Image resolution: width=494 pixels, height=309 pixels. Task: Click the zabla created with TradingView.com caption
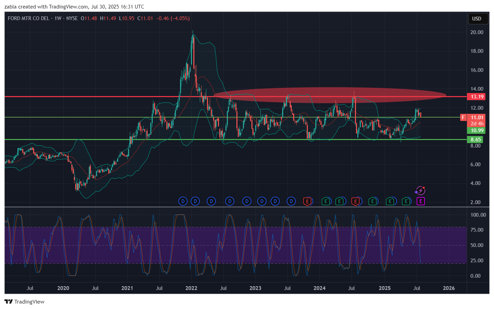point(74,7)
